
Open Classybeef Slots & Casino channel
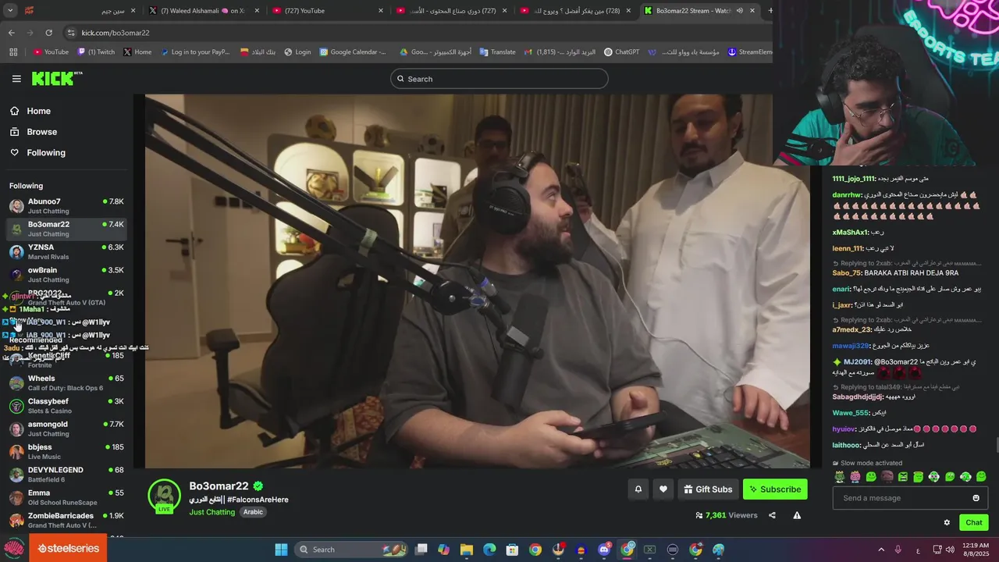pyautogui.click(x=66, y=406)
